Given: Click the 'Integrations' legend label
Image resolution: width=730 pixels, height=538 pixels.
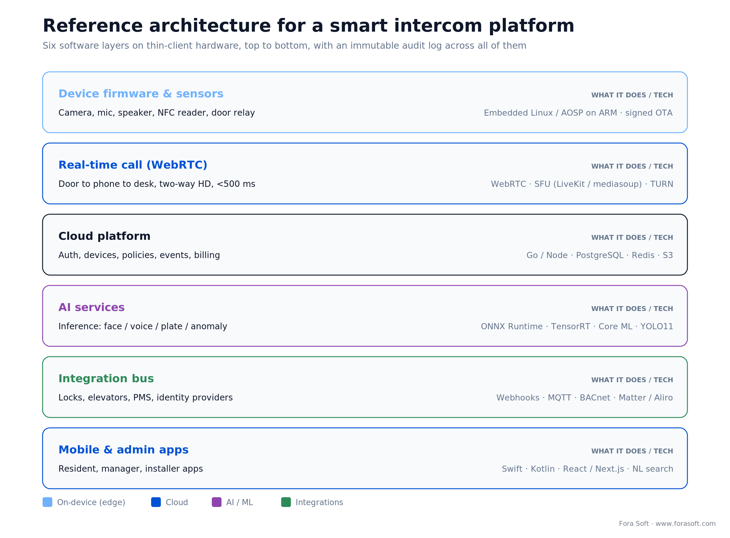Looking at the screenshot, I should point(319,502).
